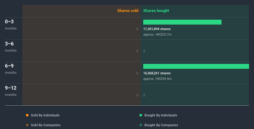Viewport: 254px width, 129px height.
Task: Click the 3–6 months row label
Action: click(11, 47)
